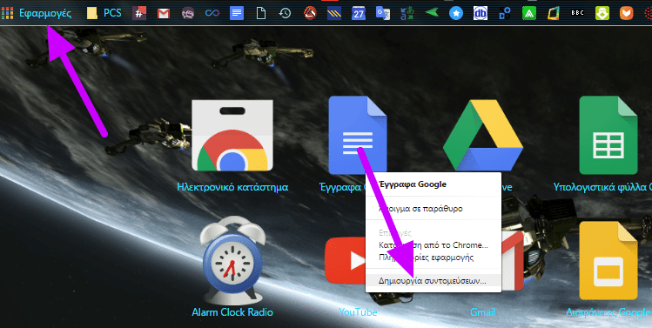Image resolution: width=652 pixels, height=328 pixels.
Task: Open the Gmail bookmark in the bookmarks bar
Action: [x=164, y=14]
